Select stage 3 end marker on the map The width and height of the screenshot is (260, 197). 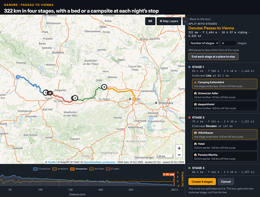pos(104,87)
